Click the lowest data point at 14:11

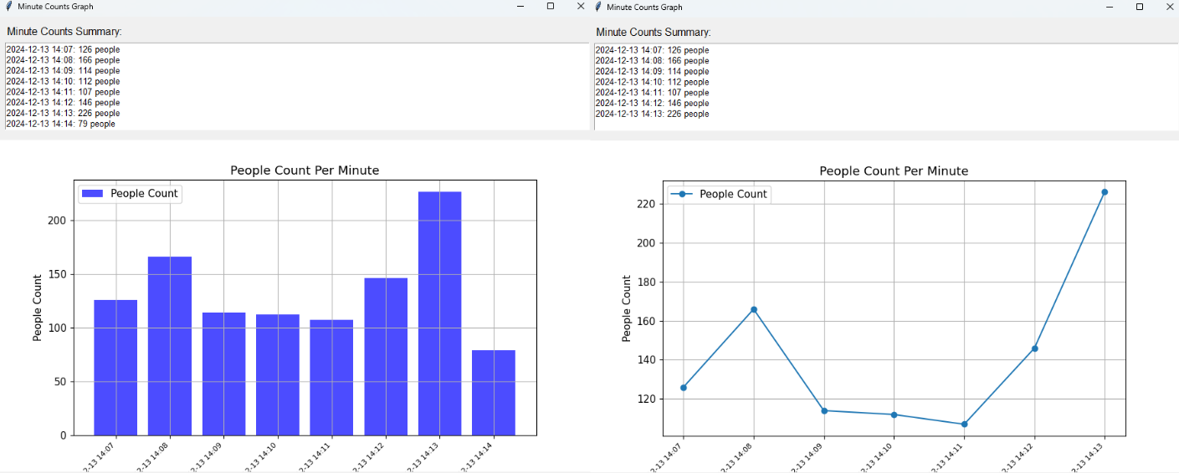click(x=964, y=425)
